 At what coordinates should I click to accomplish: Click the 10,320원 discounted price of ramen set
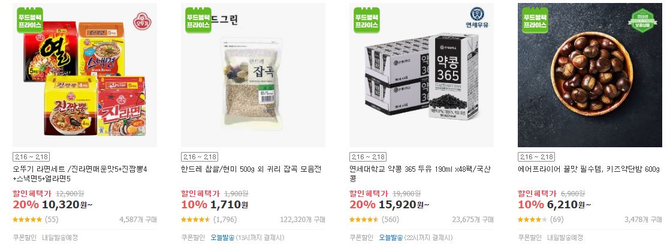pyautogui.click(x=68, y=205)
